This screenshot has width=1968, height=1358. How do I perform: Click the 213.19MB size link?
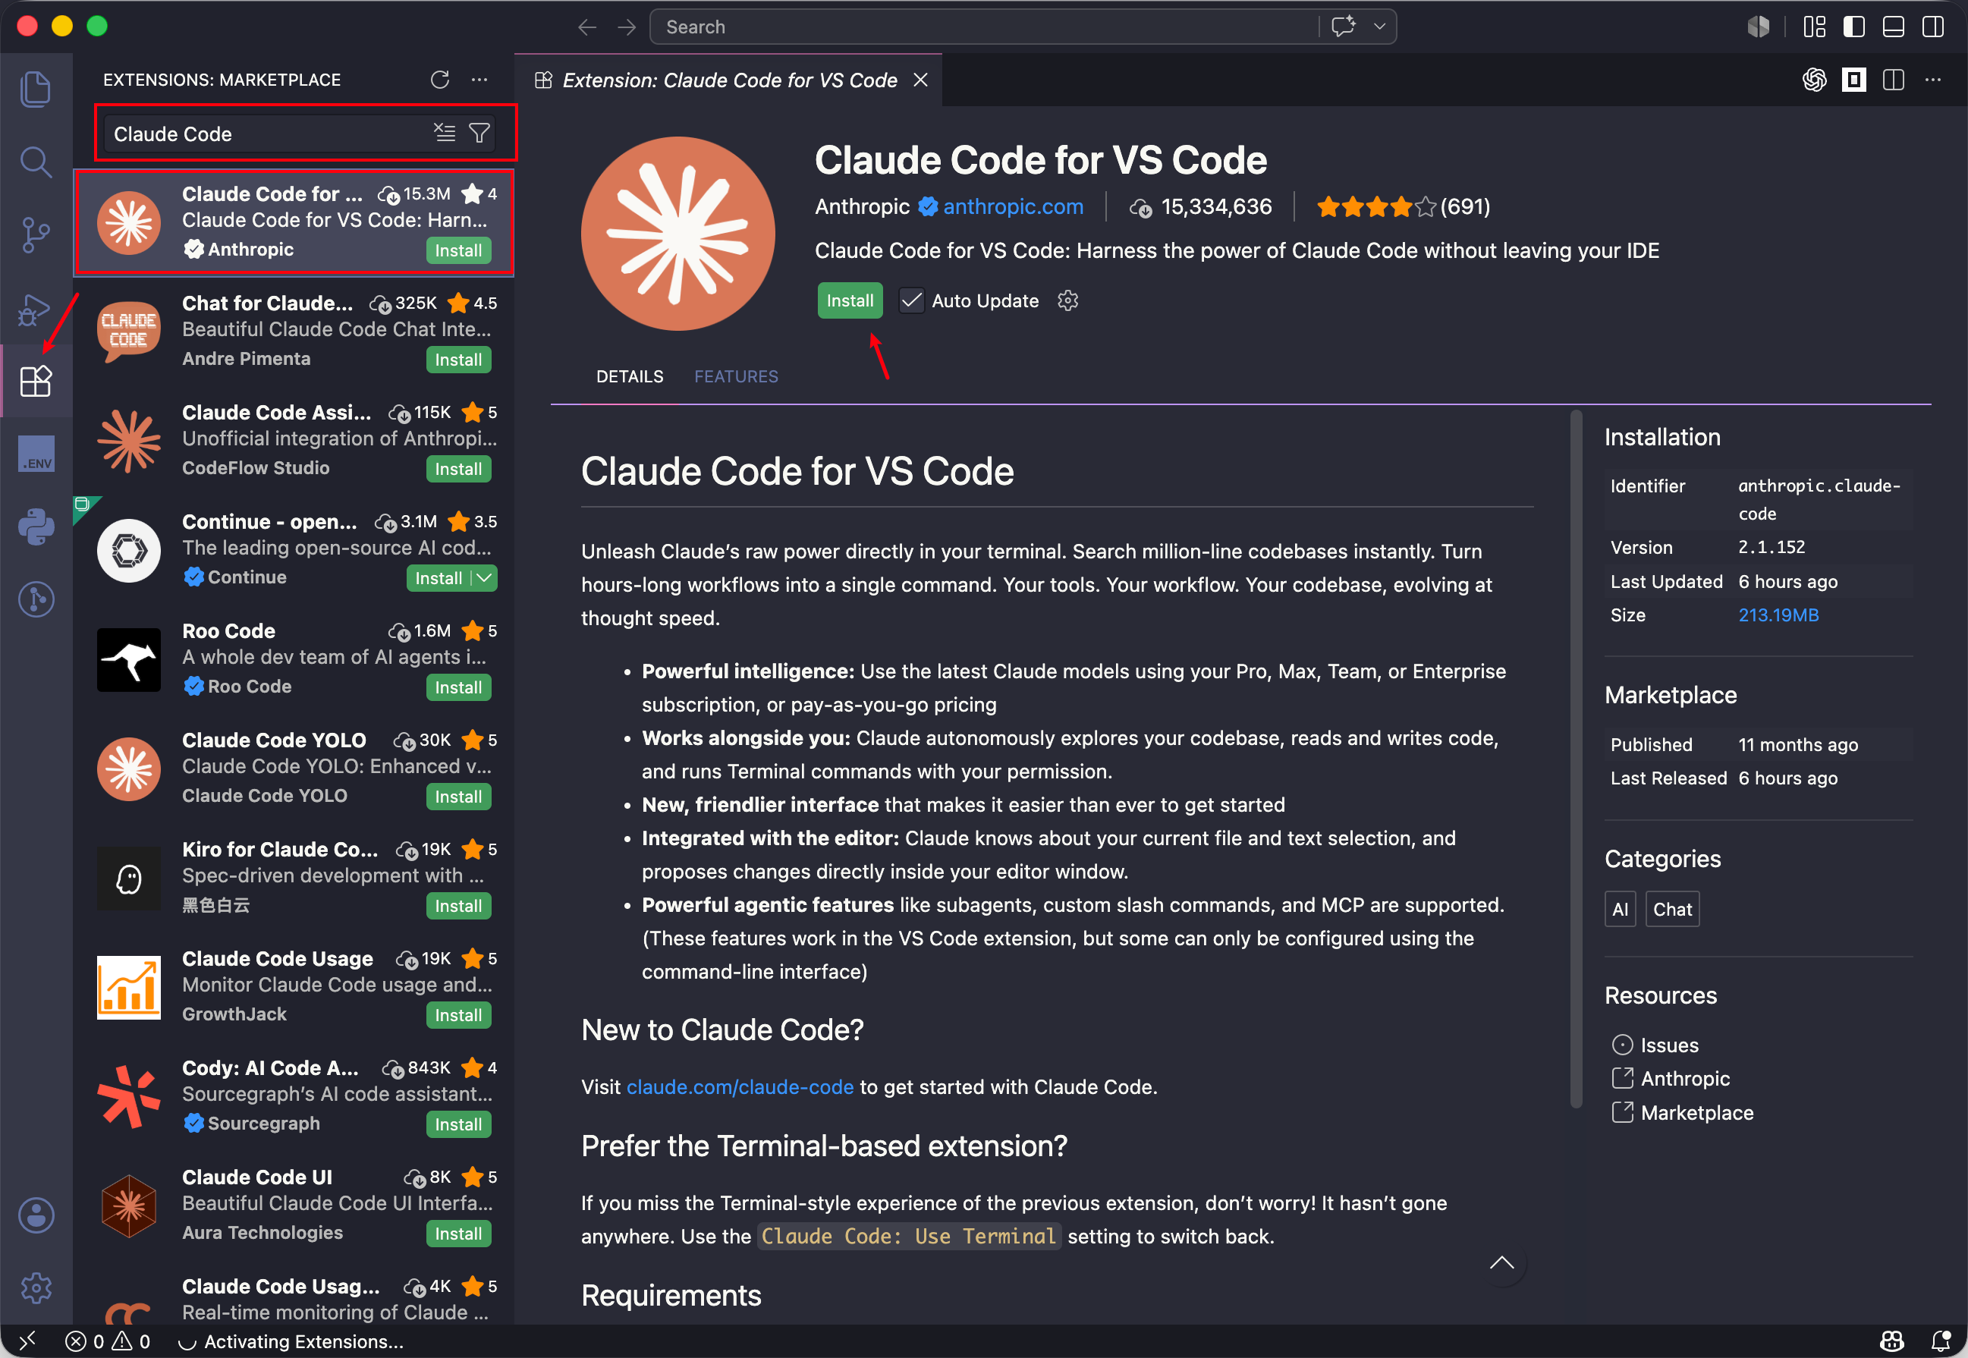click(x=1778, y=615)
